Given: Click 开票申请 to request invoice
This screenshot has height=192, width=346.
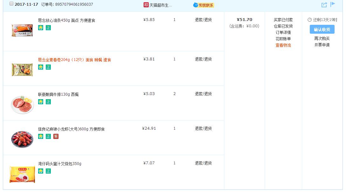Looking at the screenshot, I should tap(322, 45).
